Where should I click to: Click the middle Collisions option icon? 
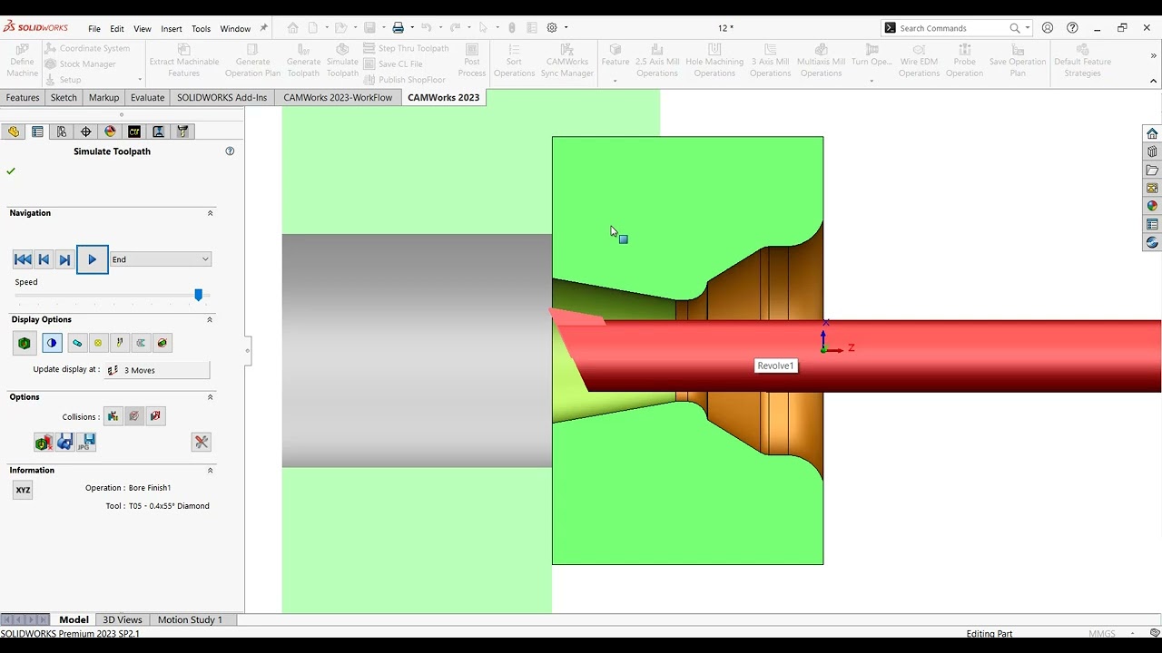pos(134,416)
